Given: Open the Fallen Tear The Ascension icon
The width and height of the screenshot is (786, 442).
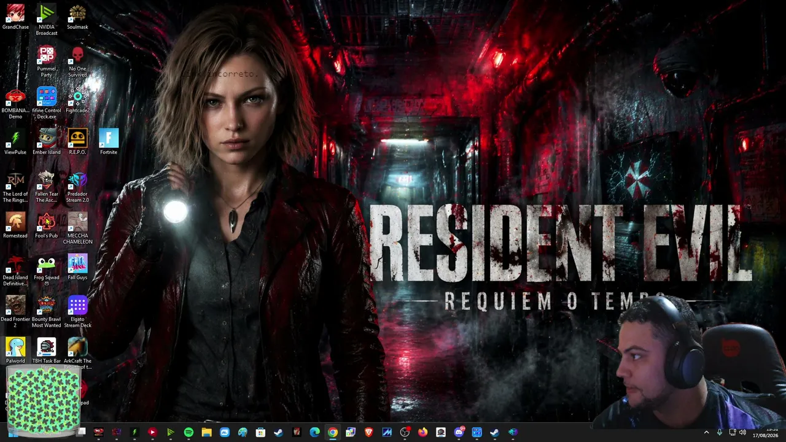Looking at the screenshot, I should click(47, 187).
